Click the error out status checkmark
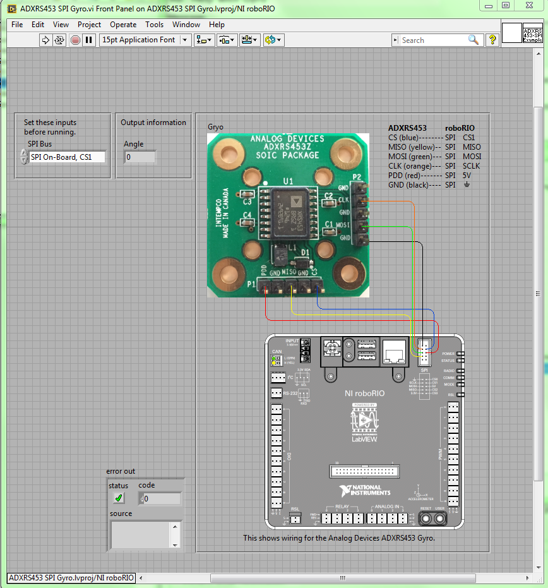Image resolution: width=548 pixels, height=588 pixels. [x=117, y=498]
